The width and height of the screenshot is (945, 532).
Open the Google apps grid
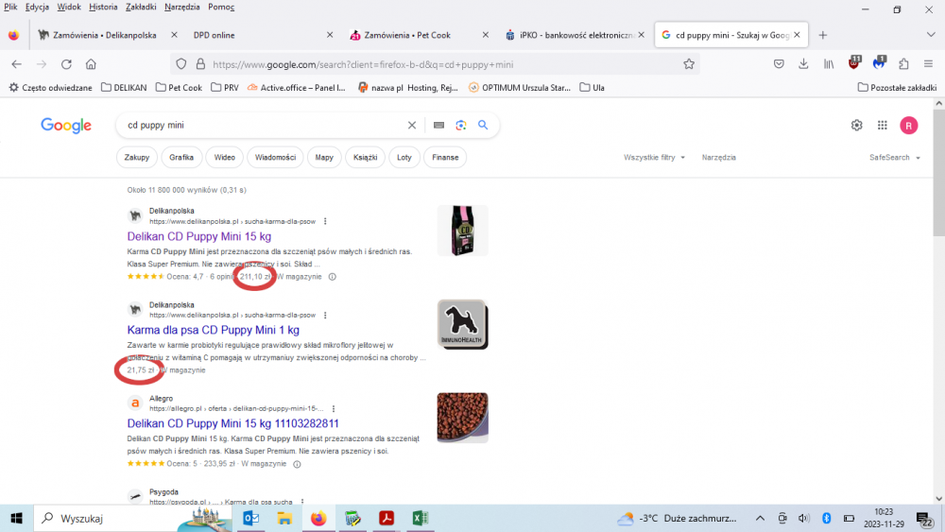coord(883,126)
